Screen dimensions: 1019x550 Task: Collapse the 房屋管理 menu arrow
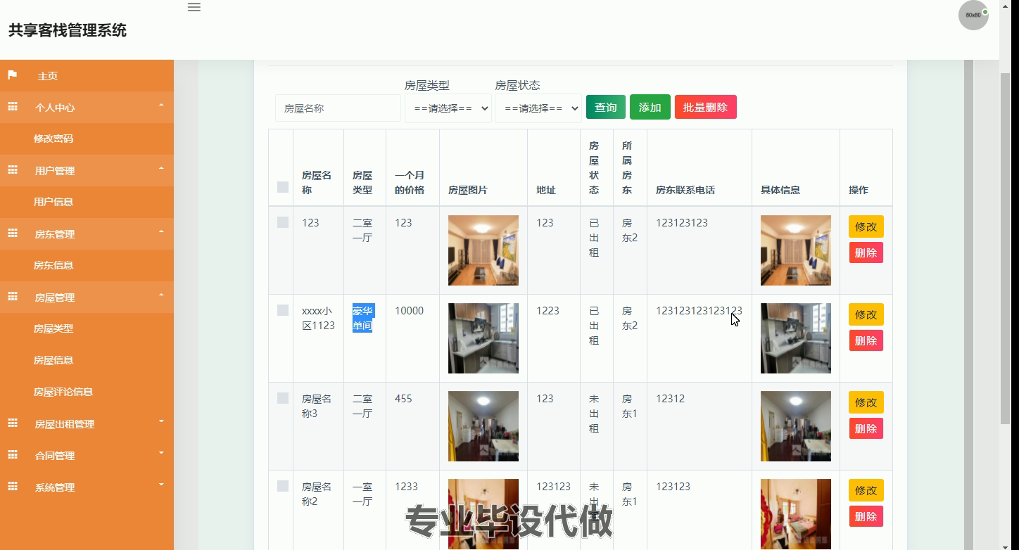coord(161,295)
